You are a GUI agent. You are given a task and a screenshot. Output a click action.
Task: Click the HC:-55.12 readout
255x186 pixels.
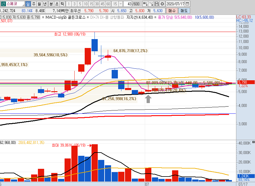pos(245,20)
